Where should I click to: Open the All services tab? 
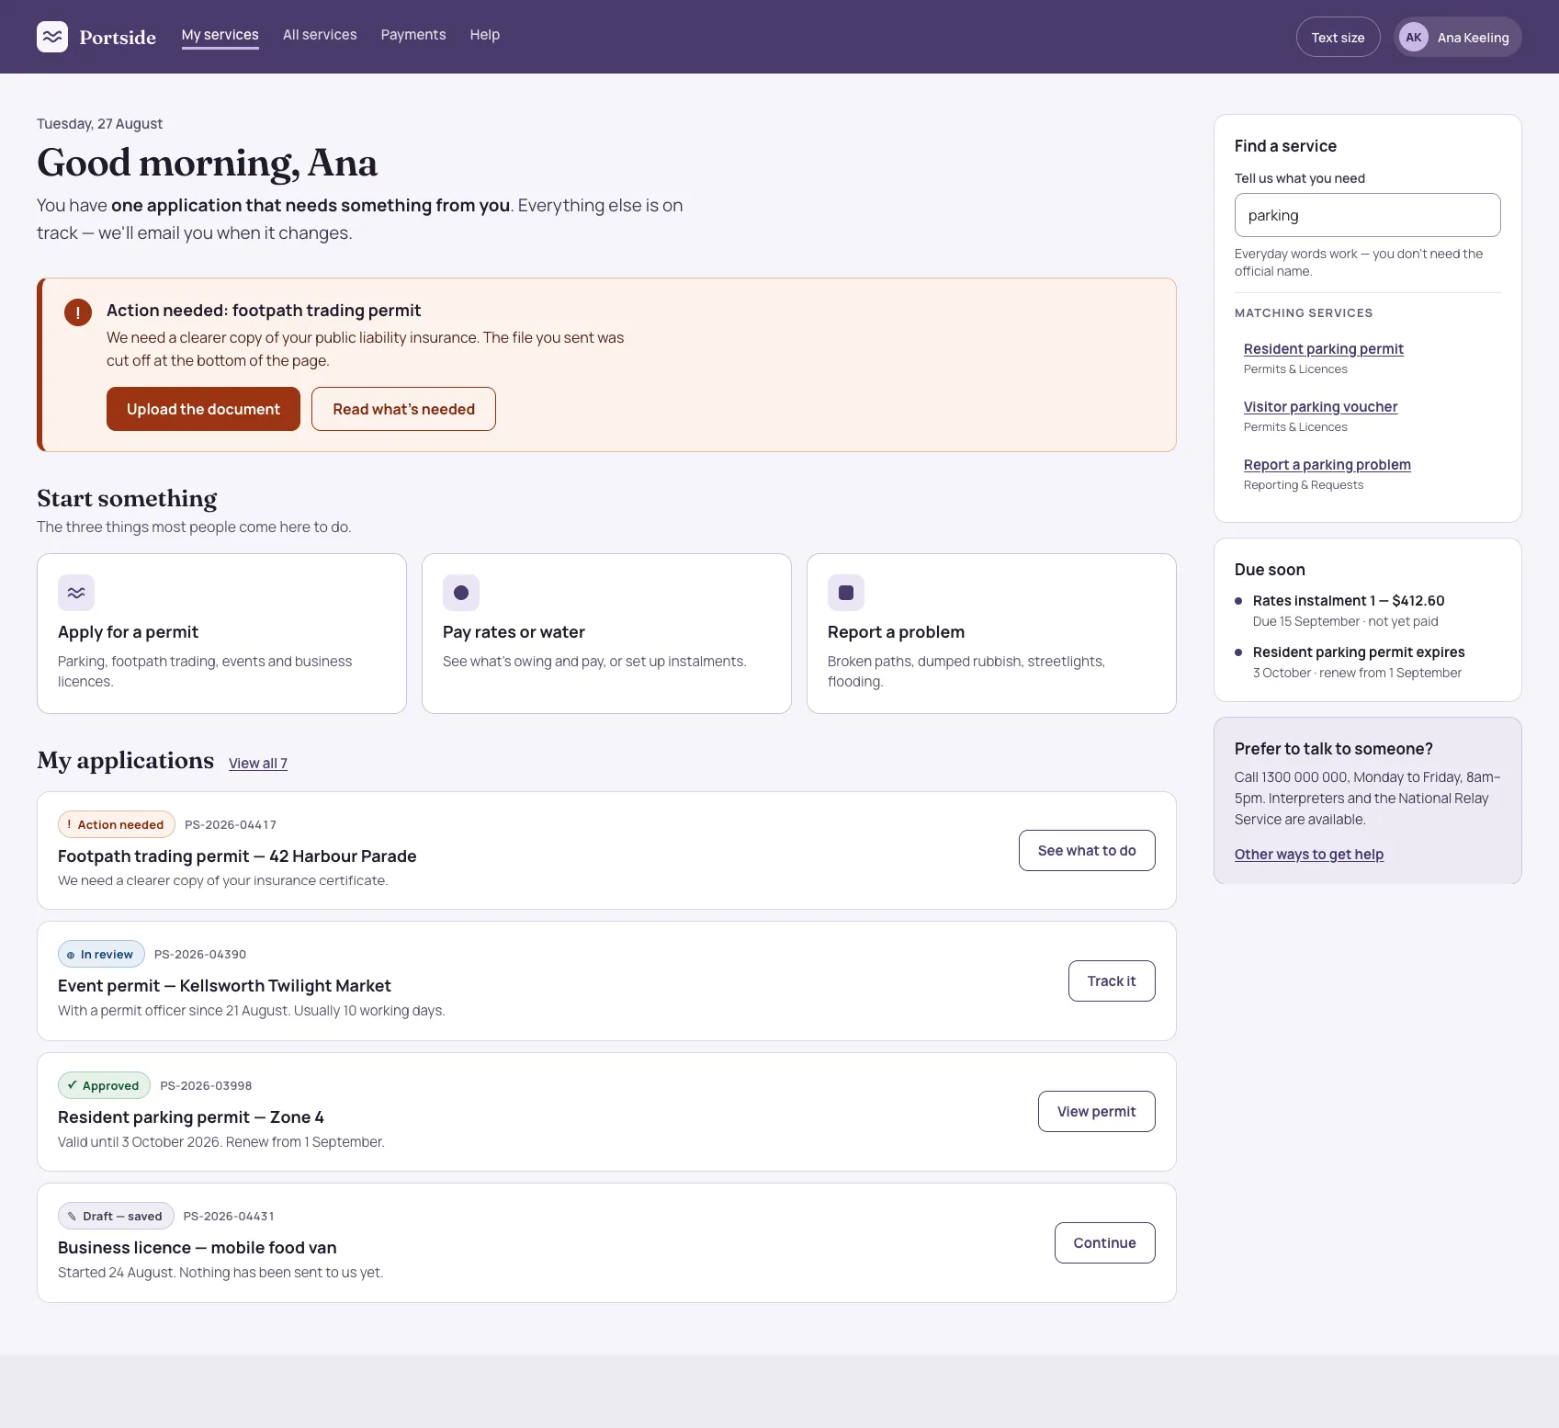coord(320,35)
